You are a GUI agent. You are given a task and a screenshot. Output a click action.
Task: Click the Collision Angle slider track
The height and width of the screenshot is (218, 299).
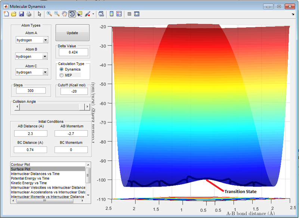click(x=49, y=107)
